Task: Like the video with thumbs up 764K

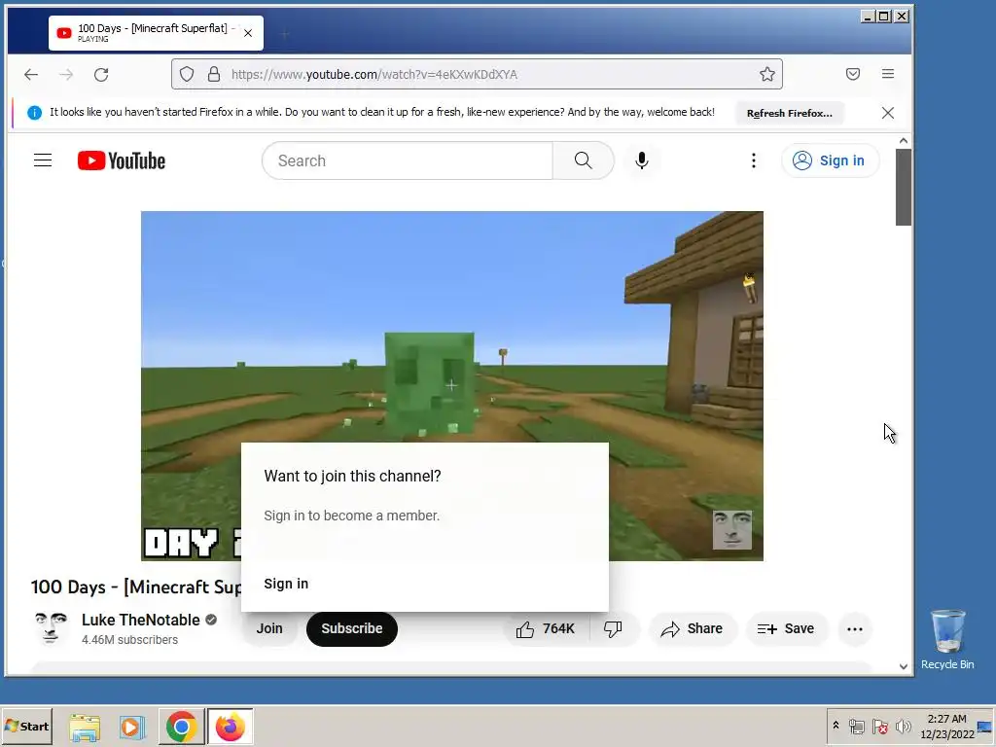Action: [546, 629]
